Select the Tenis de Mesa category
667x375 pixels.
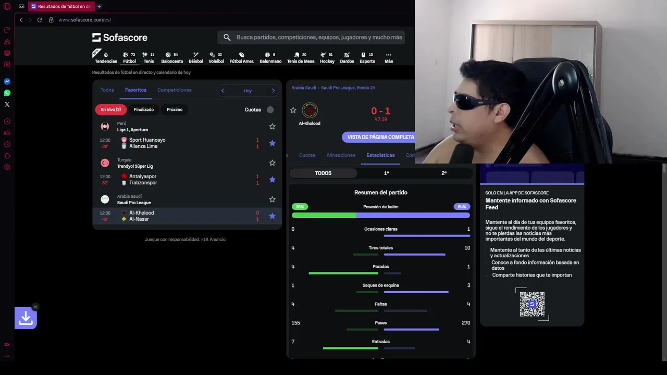click(301, 58)
